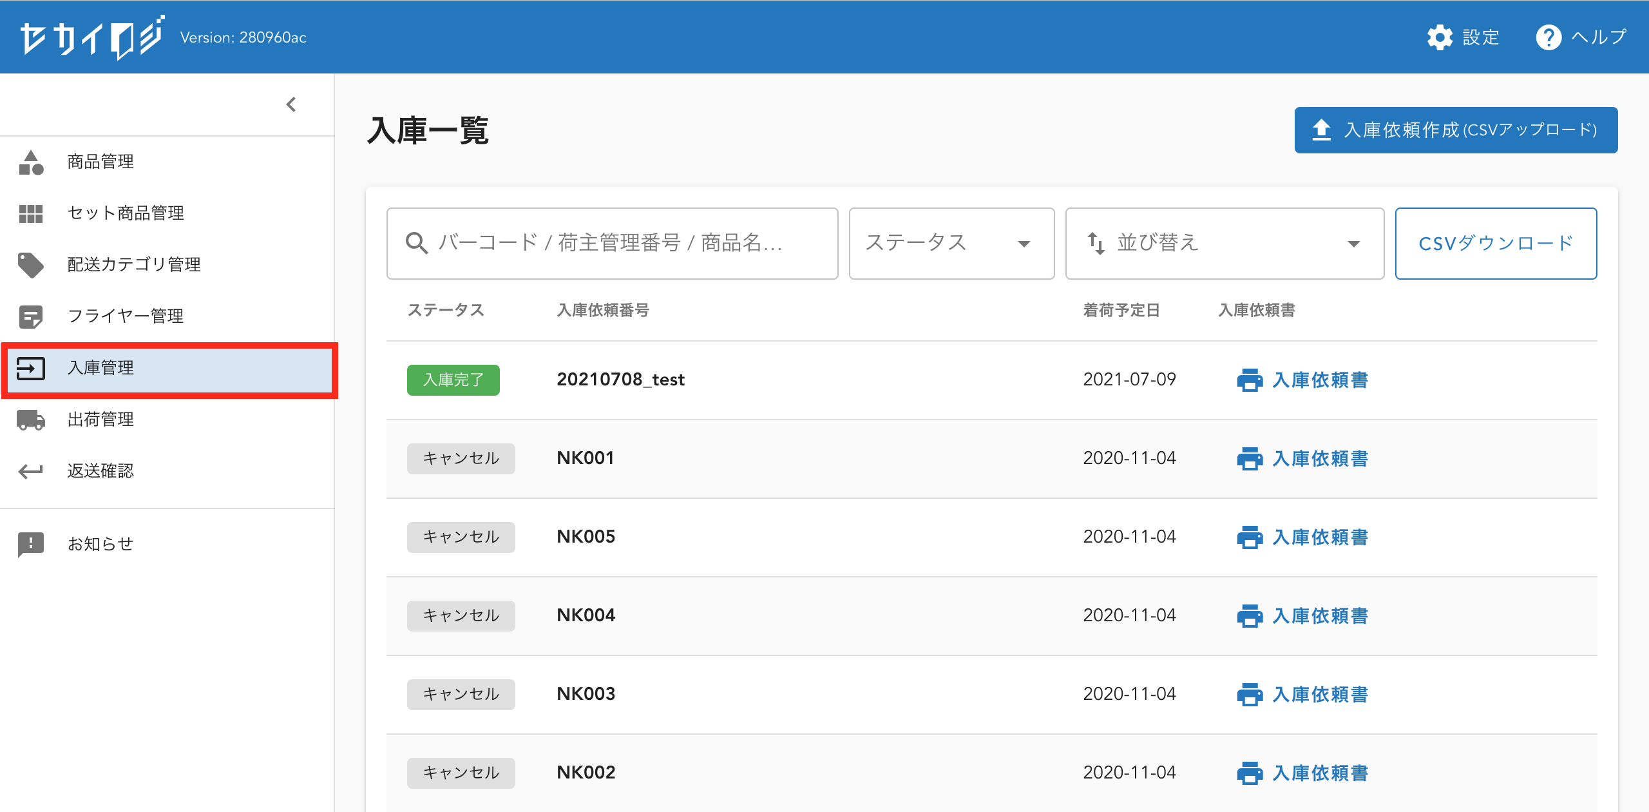Click the 商品管理 shapes icon
Viewport: 1649px width, 812px height.
(x=31, y=162)
